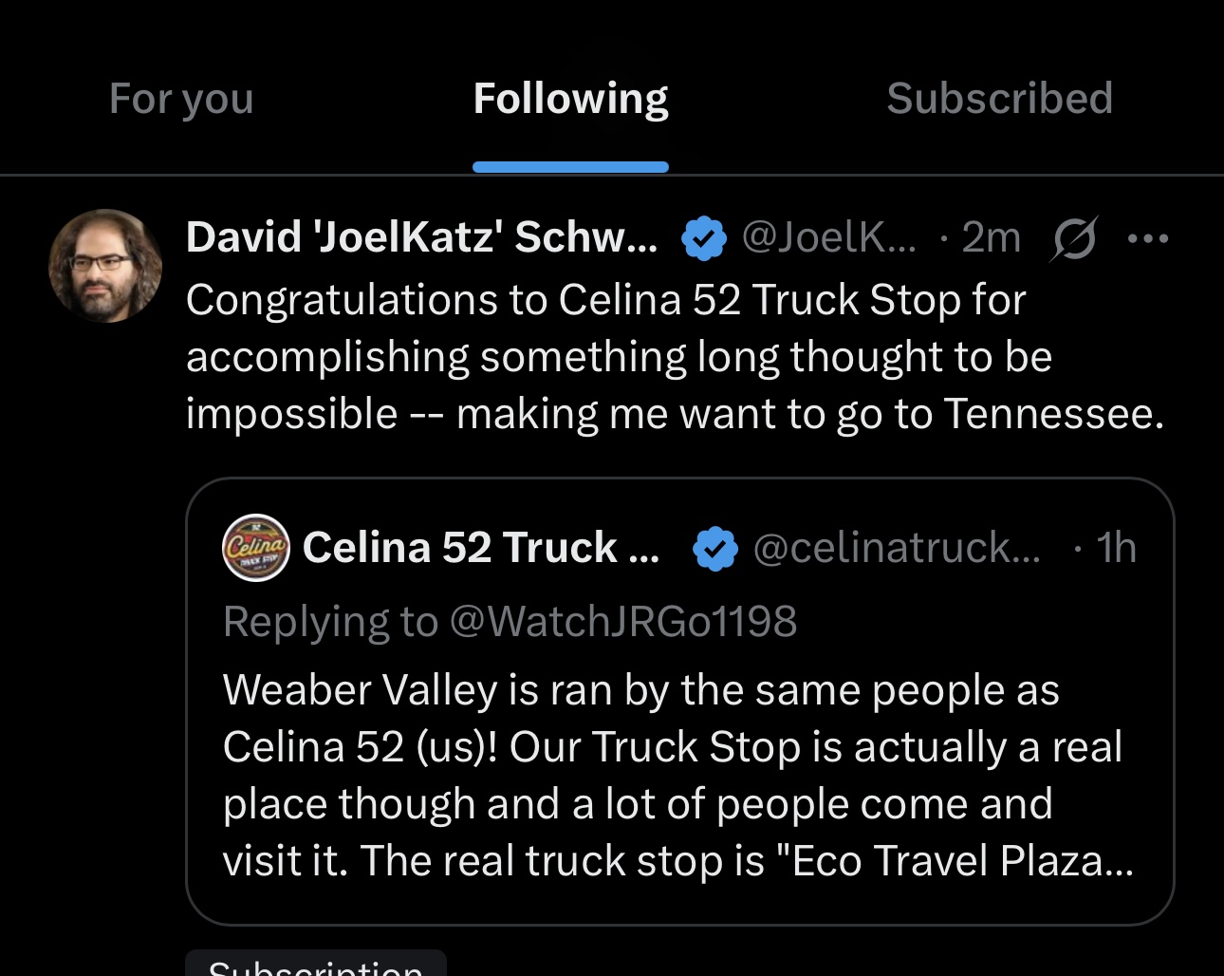
Task: Switch to the For you tab
Action: point(181,99)
